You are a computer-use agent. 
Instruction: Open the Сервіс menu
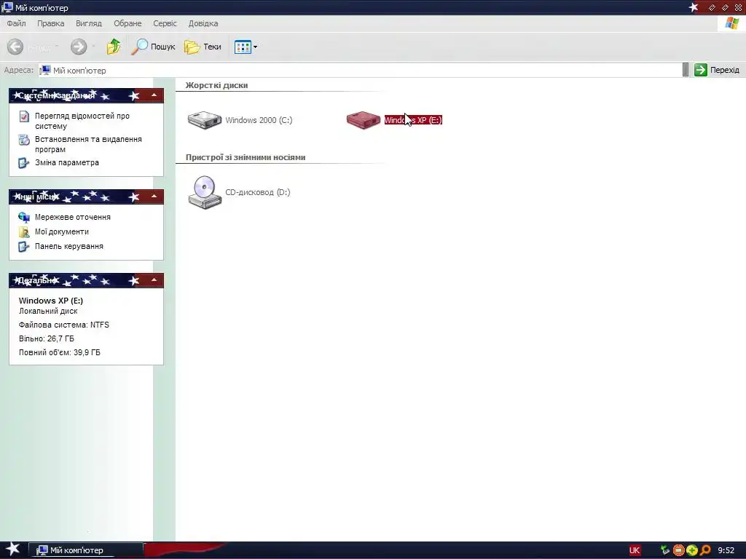[165, 23]
